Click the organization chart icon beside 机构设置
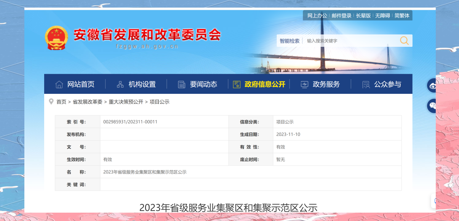Image resolution: width=459 pixels, height=221 pixels. pyautogui.click(x=120, y=84)
